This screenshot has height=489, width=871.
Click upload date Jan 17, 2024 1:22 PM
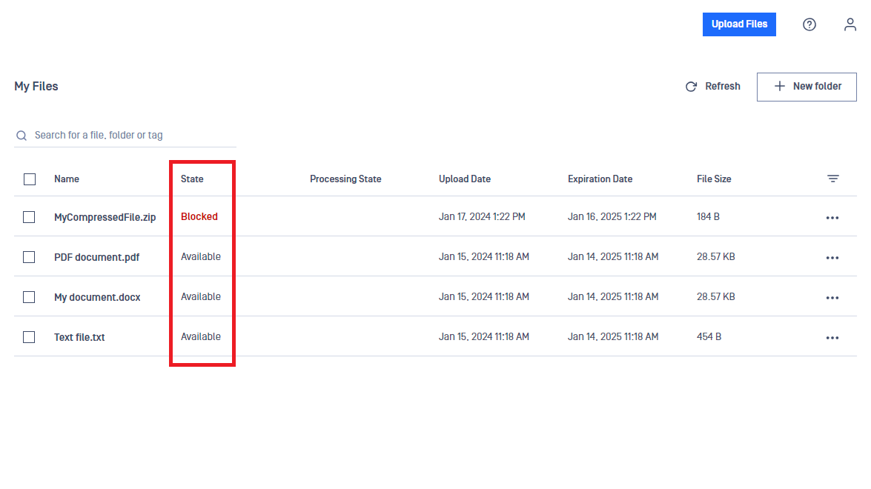(482, 216)
